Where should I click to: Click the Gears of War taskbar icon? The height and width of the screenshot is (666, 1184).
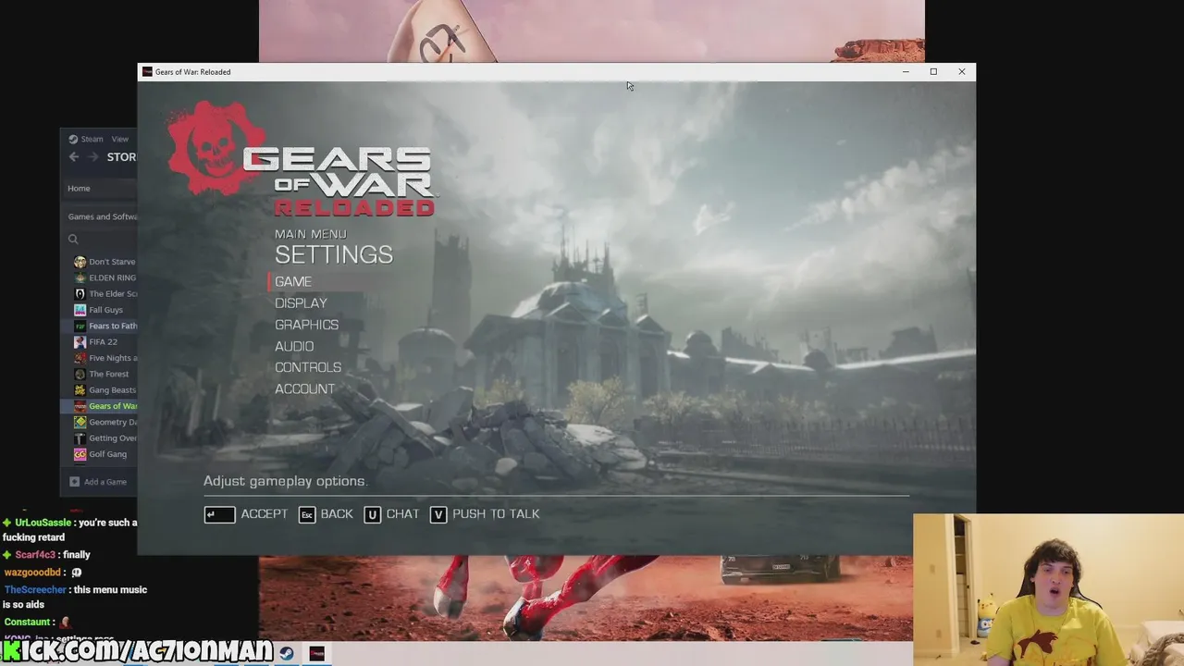click(x=317, y=653)
